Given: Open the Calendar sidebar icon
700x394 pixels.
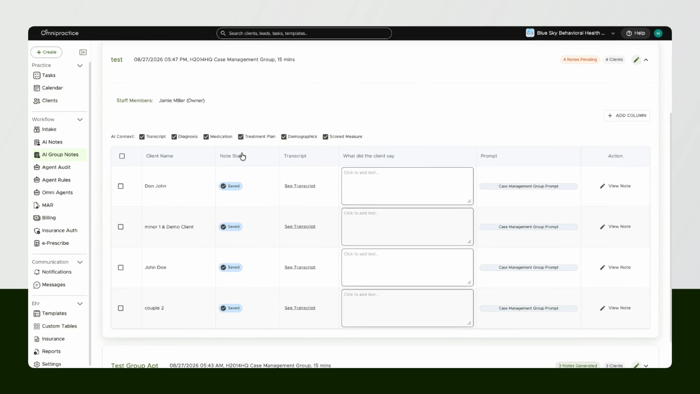Looking at the screenshot, I should pos(37,88).
